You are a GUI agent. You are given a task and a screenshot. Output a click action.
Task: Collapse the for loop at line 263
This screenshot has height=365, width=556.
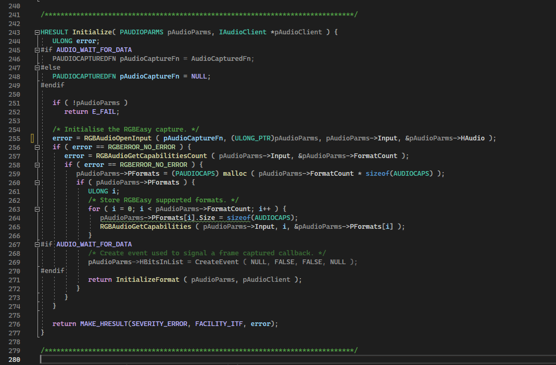tap(37, 209)
